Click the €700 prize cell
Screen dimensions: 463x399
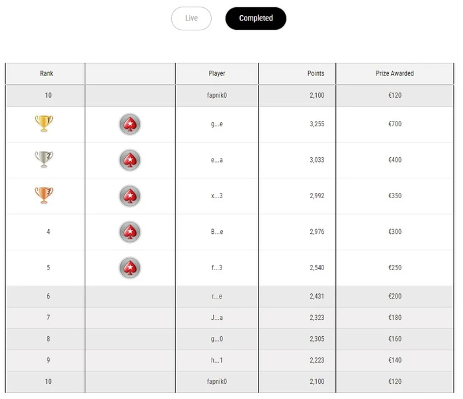coord(394,124)
